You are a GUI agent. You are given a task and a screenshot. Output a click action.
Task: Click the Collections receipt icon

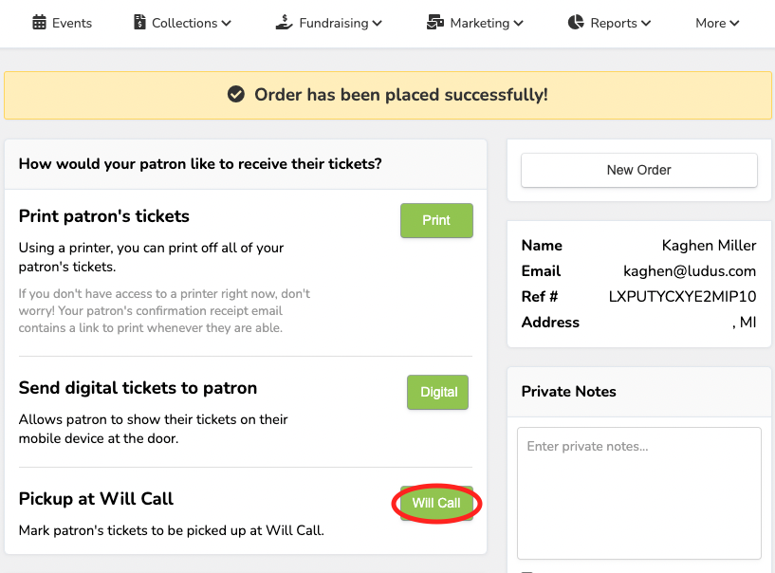(x=139, y=23)
